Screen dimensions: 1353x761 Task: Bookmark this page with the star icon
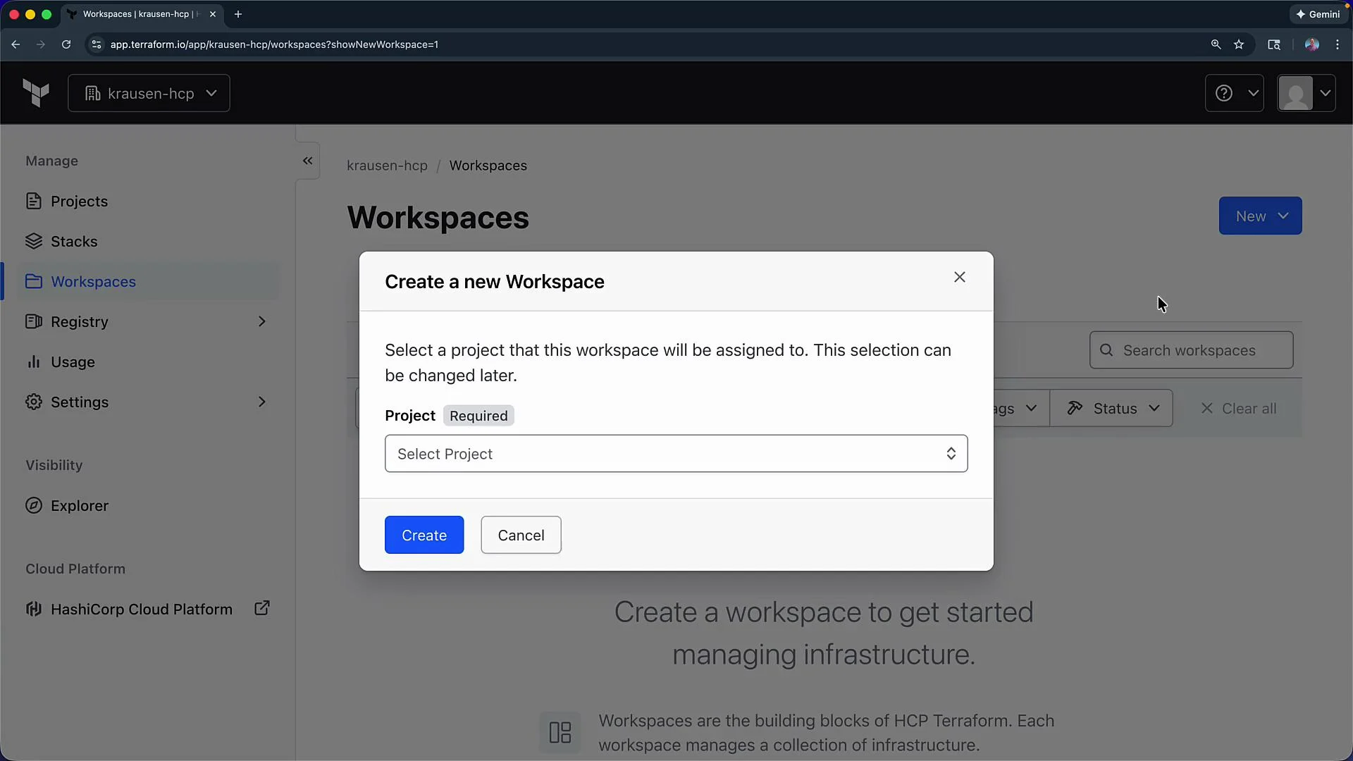coord(1239,44)
